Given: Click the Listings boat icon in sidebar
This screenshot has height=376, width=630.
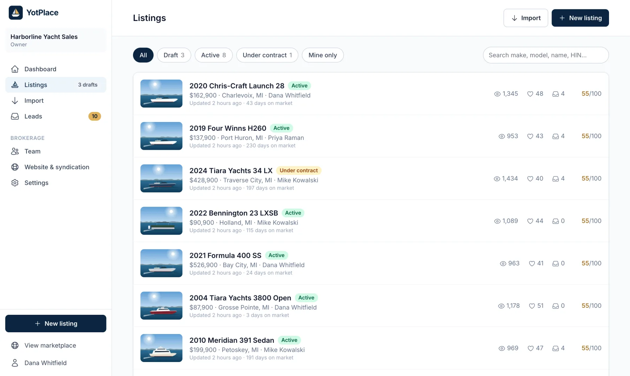Looking at the screenshot, I should tap(15, 85).
